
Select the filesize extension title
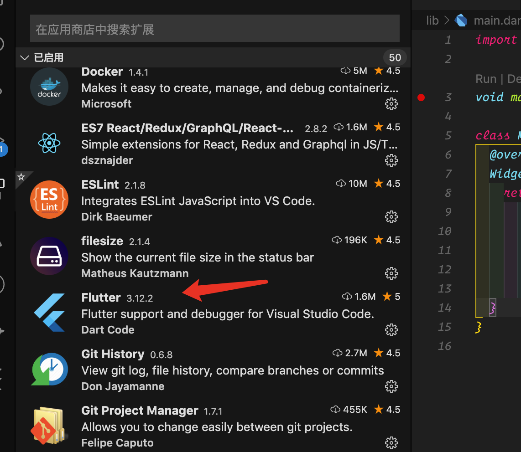102,241
